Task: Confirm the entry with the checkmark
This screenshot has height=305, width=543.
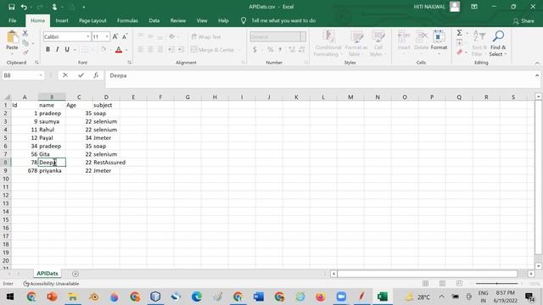Action: pos(81,75)
